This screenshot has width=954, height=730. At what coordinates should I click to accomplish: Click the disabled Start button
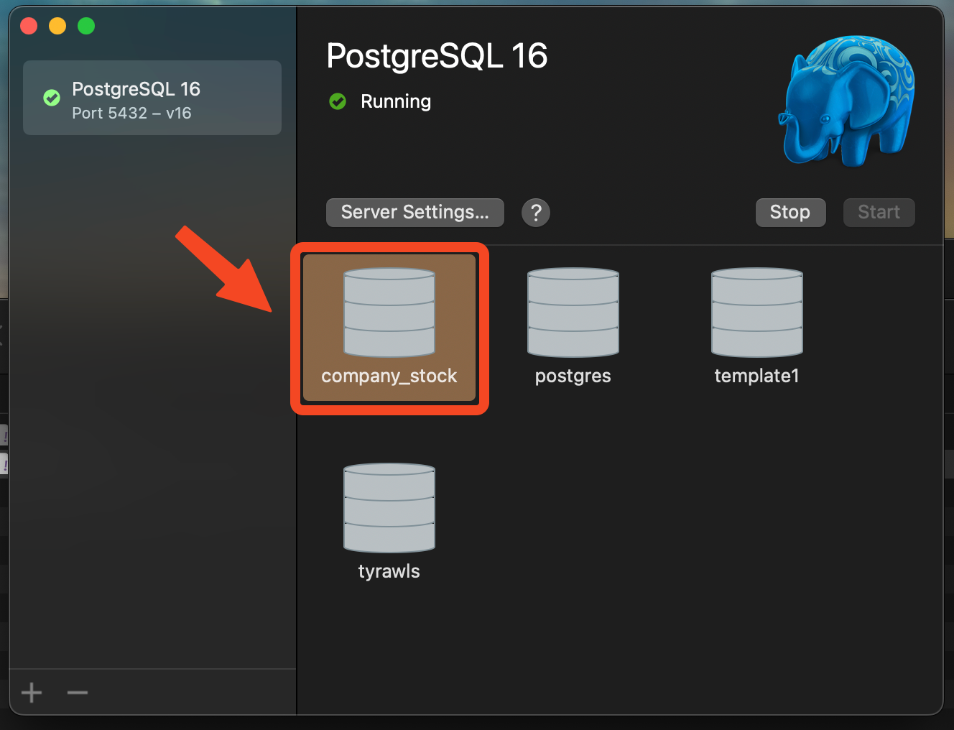tap(879, 213)
